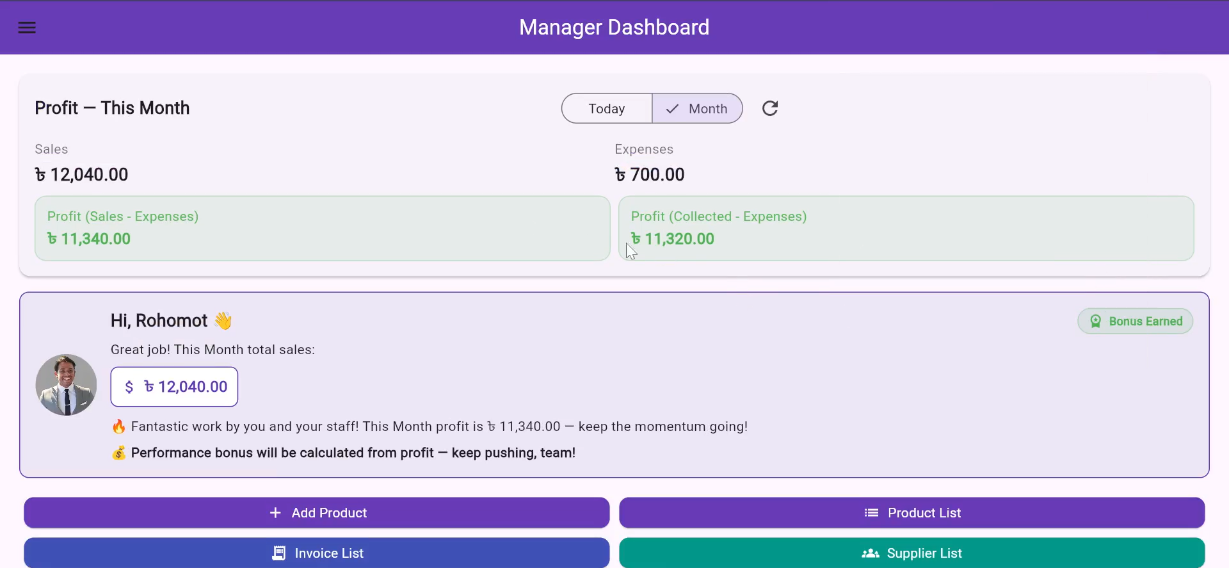The image size is (1229, 568).
Task: Click the Profit (Collected - Expenses) card
Action: pos(906,228)
